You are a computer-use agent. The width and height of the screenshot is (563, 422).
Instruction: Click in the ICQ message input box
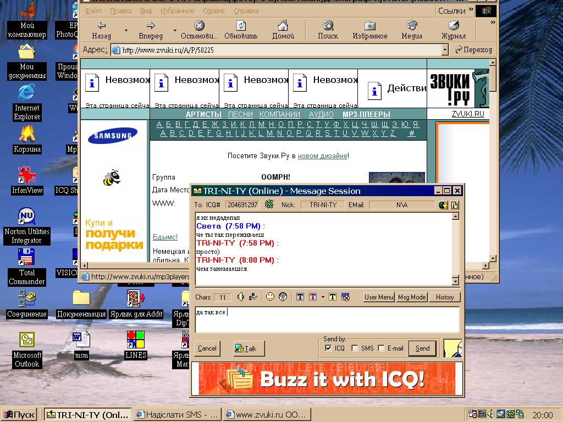[327, 320]
